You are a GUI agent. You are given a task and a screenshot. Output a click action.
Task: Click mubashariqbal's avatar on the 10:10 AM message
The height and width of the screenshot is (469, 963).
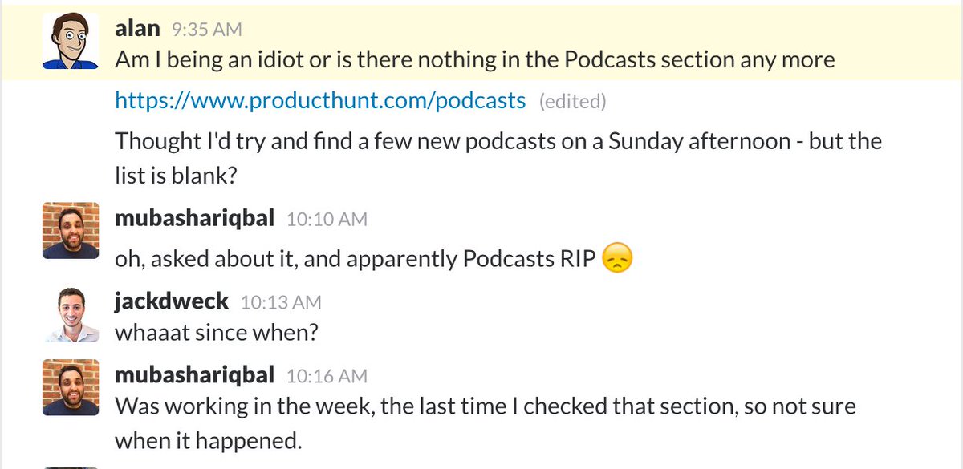71,231
